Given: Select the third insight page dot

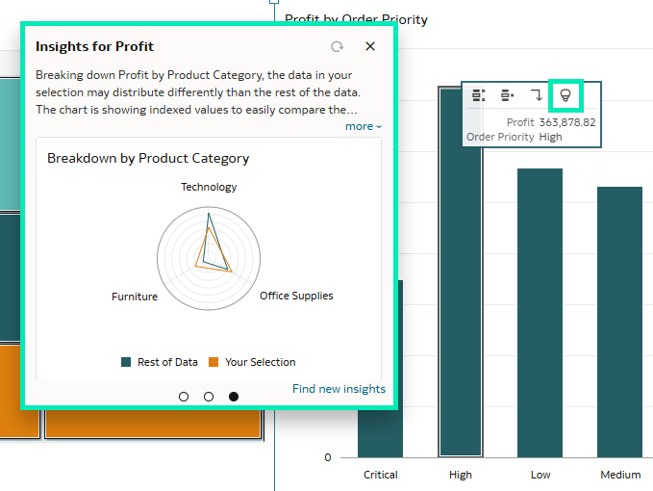Looking at the screenshot, I should (234, 396).
